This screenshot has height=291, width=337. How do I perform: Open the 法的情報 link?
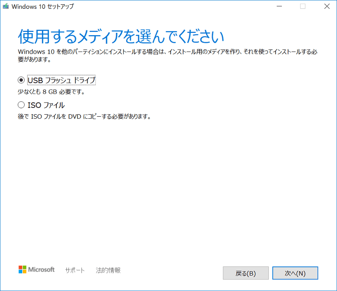[x=108, y=270]
